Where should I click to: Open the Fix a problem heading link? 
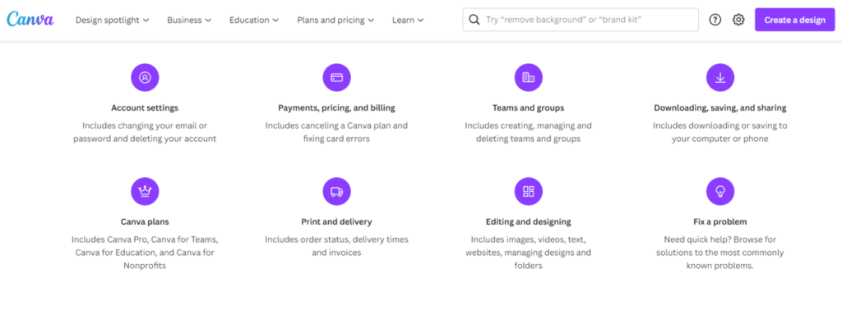point(720,221)
